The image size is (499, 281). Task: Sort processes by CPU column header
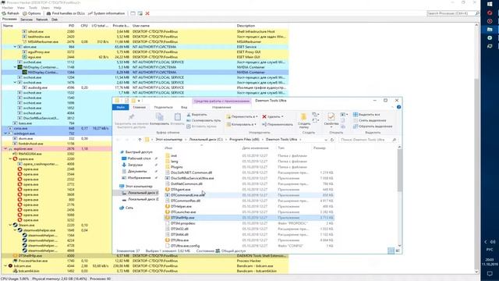pyautogui.click(x=84, y=26)
